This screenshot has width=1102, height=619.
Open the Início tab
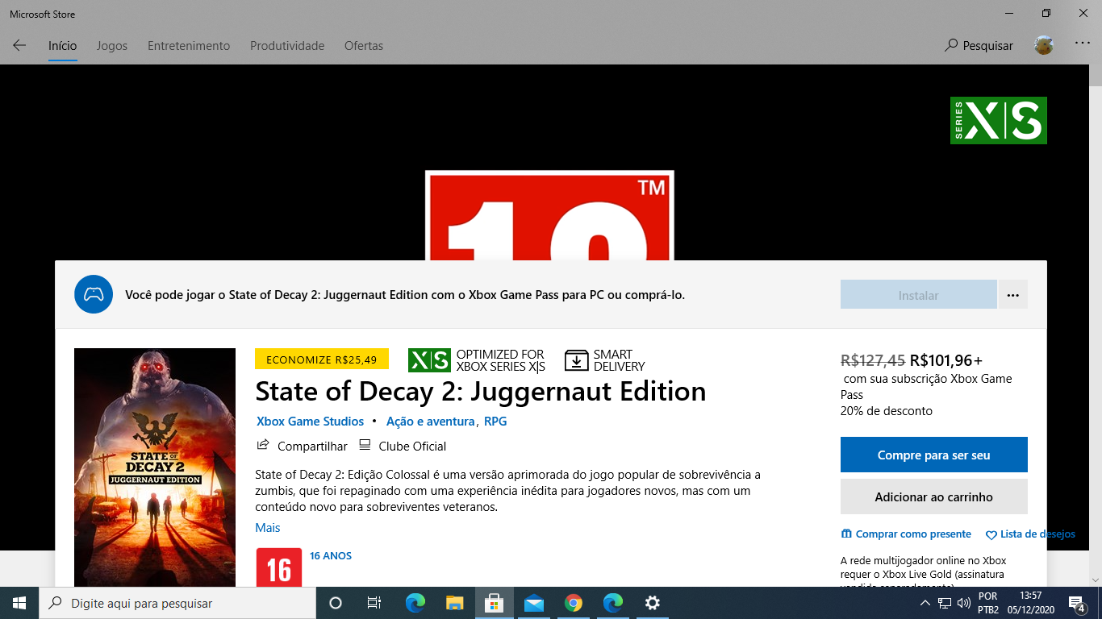[62, 46]
